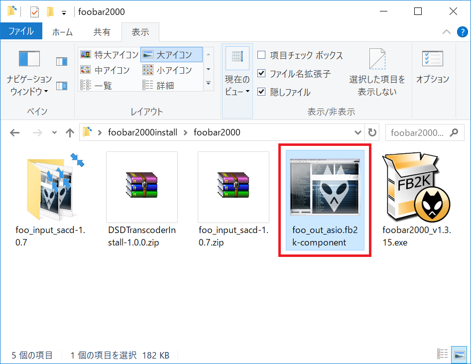
Task: Click foobar2000 breadcrumb in address bar
Action: tap(217, 132)
